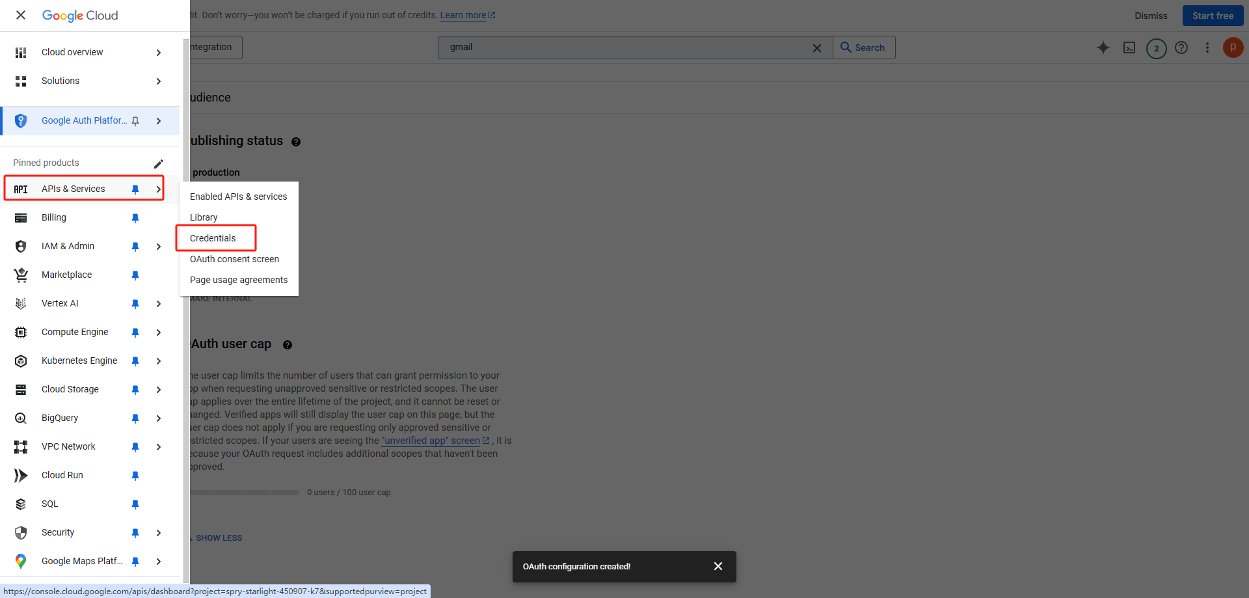
Task: Dismiss the OAuth configuration created toast
Action: [x=718, y=566]
